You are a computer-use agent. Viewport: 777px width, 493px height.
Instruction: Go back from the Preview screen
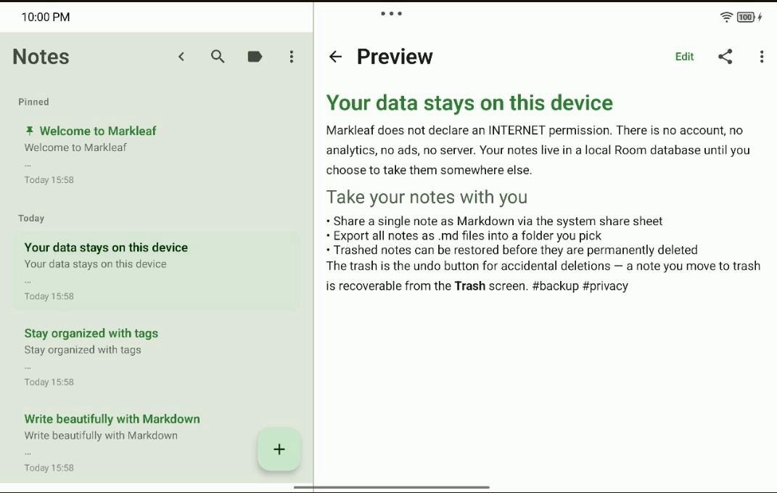tap(335, 57)
